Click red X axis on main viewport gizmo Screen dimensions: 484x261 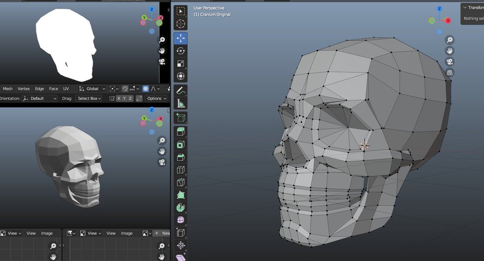pyautogui.click(x=448, y=21)
